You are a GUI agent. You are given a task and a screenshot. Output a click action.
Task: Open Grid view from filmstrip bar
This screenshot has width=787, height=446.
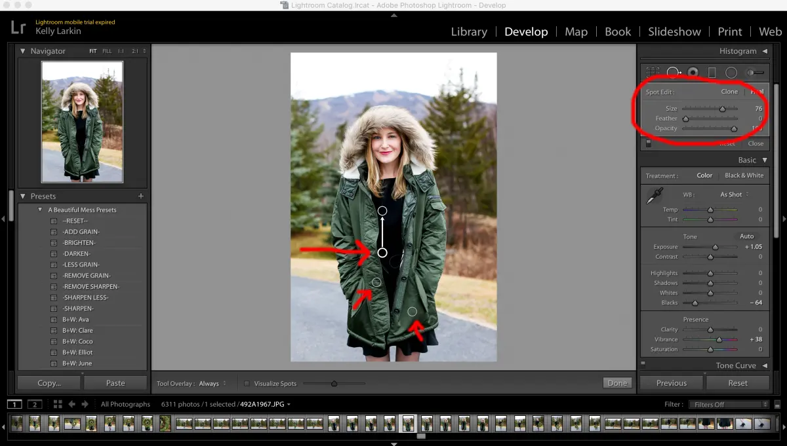(58, 404)
